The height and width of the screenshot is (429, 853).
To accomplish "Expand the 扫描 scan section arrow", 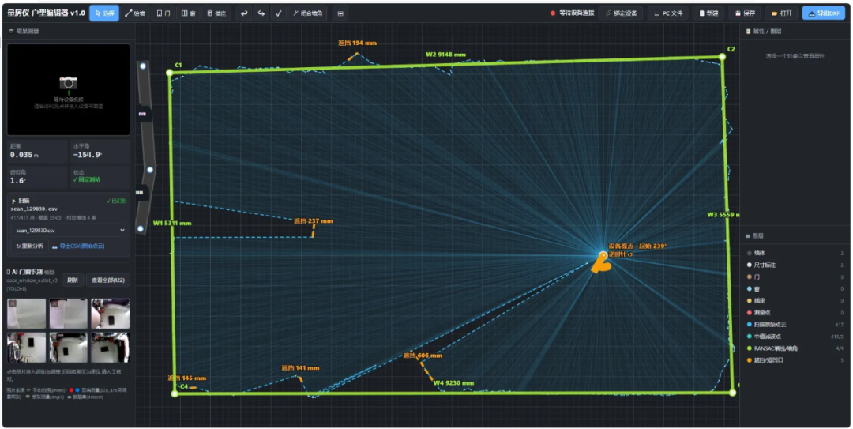I will (13, 201).
